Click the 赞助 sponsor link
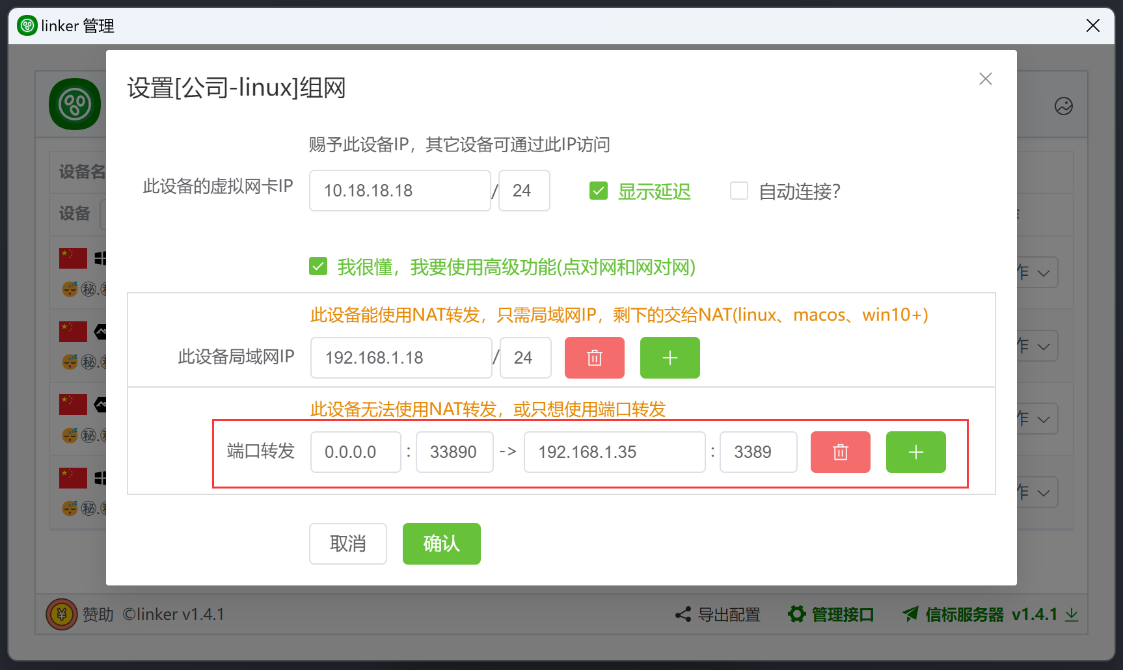1123x670 pixels. (x=98, y=615)
